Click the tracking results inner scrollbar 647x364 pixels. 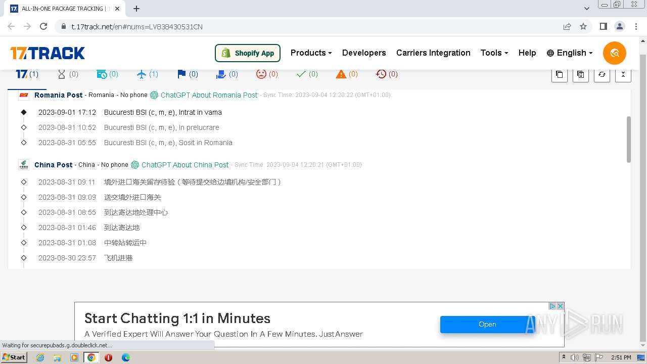click(629, 140)
